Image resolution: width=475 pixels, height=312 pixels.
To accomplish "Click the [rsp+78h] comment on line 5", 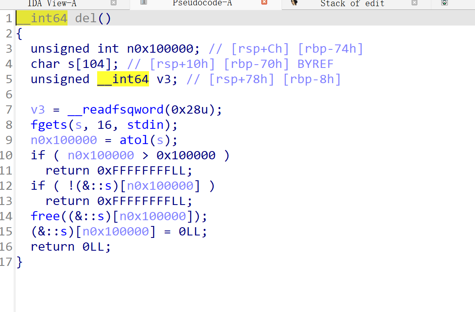I will (x=242, y=79).
